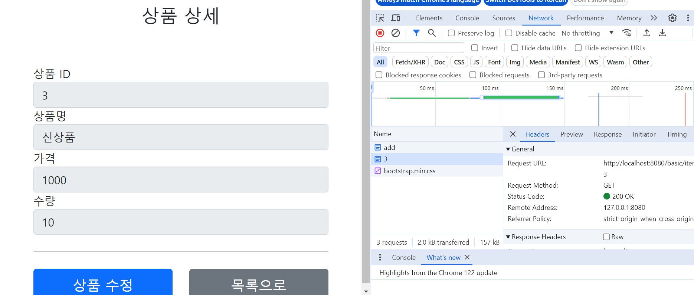Filter requests by JS type
Viewport: 694px width, 295px height.
476,62
